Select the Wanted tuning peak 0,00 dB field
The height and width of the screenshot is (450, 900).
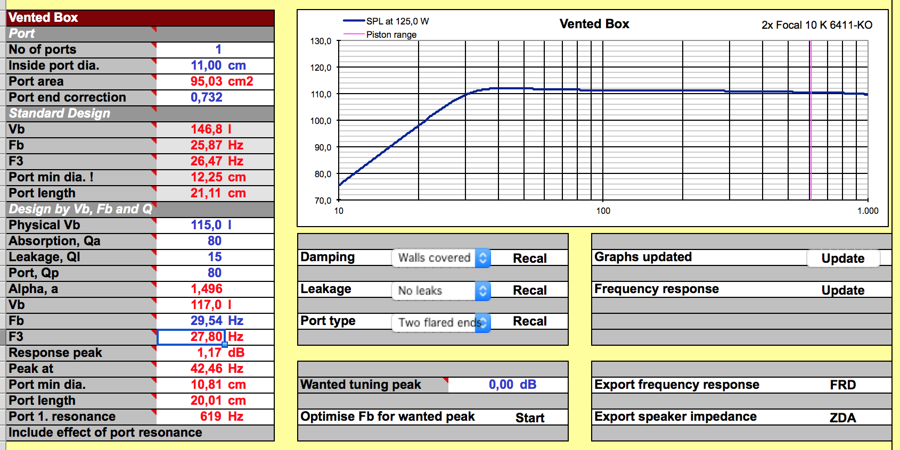(508, 385)
